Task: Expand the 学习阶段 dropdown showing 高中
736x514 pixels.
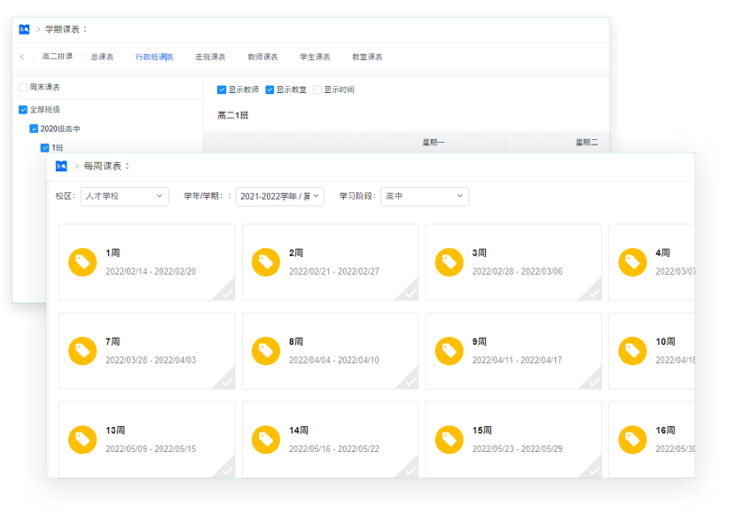Action: pyautogui.click(x=424, y=196)
